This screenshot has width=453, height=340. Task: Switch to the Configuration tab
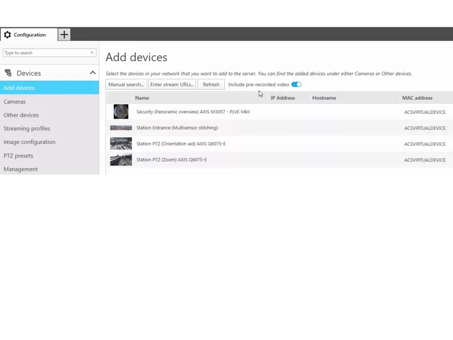pos(29,35)
